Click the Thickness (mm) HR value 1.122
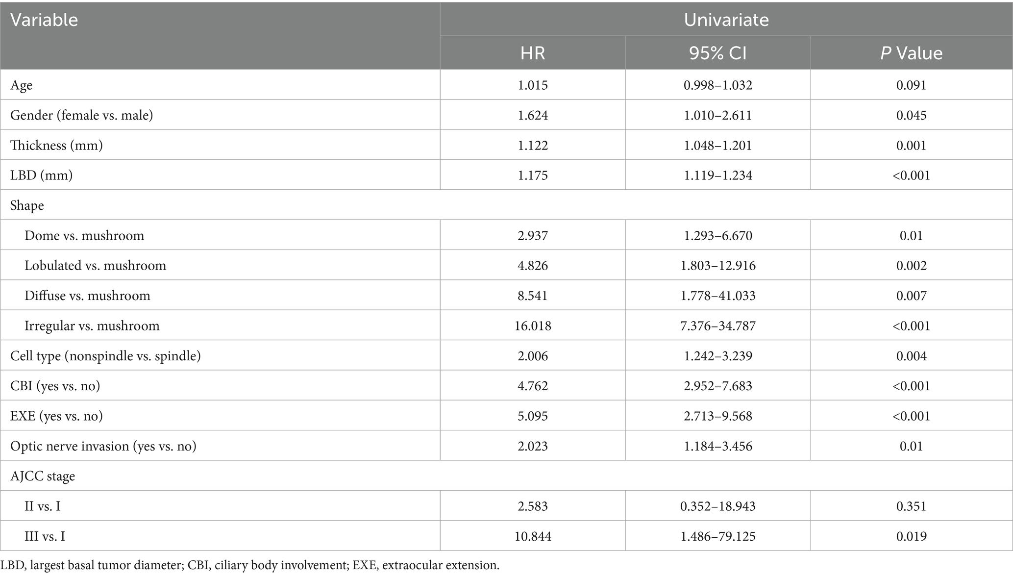Screen dimensions: 1013x576 (532, 145)
